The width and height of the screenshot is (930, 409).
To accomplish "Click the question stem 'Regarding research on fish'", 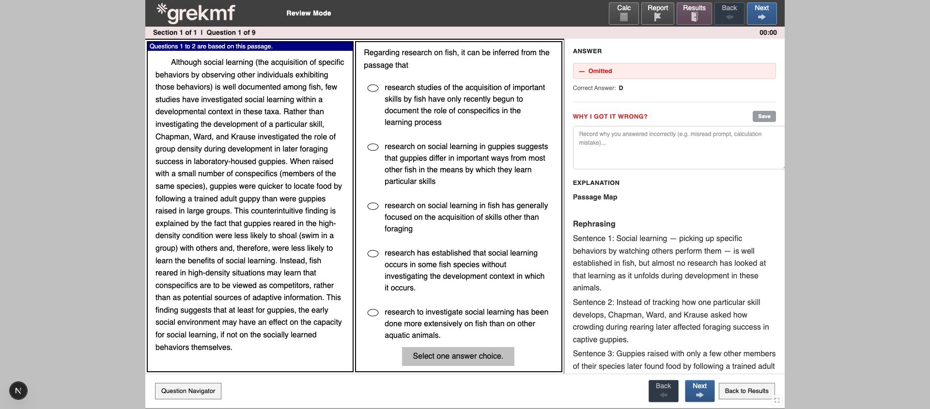I will 457,59.
